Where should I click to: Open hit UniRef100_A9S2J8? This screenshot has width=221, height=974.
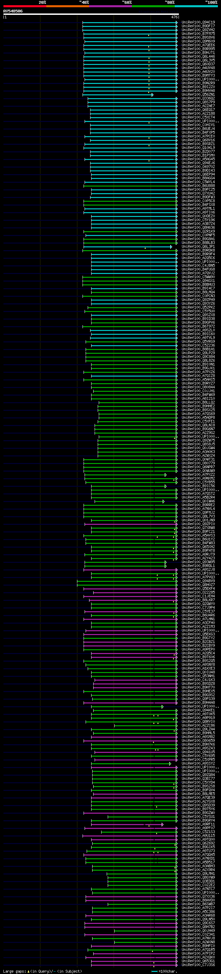[x=198, y=569]
